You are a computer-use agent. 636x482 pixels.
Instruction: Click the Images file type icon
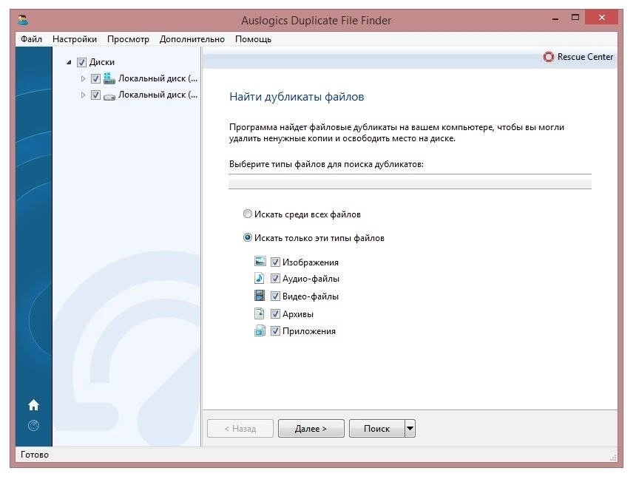click(260, 262)
